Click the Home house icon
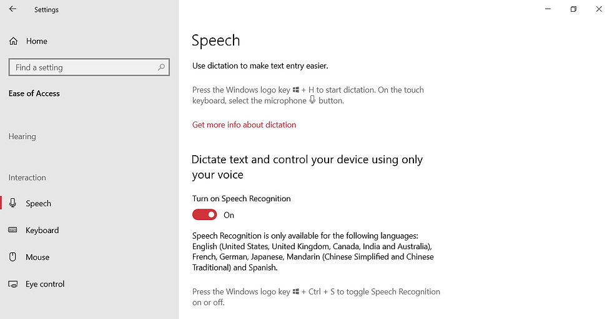The width and height of the screenshot is (612, 319). pos(13,41)
